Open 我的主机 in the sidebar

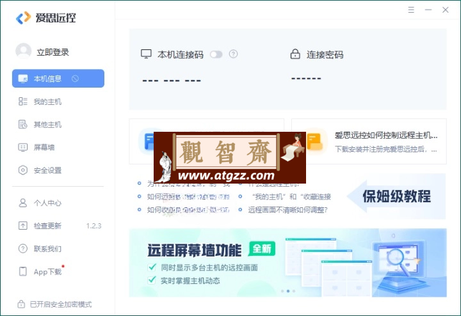(x=47, y=102)
